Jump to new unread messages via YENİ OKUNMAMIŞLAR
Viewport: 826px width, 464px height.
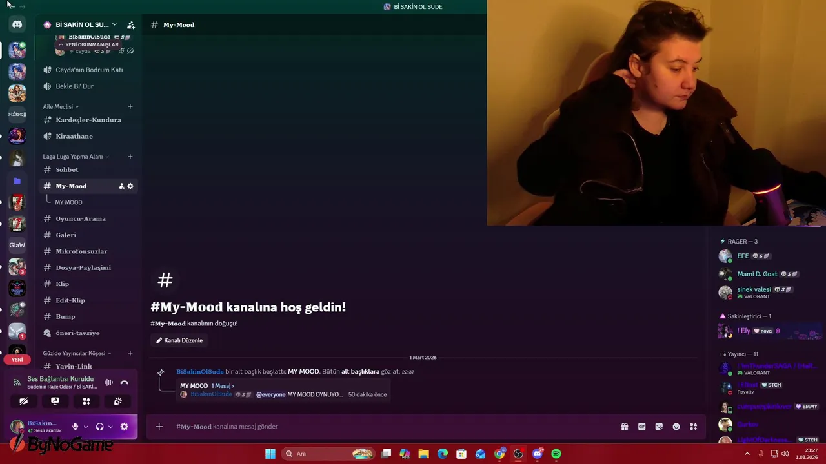tap(88, 44)
